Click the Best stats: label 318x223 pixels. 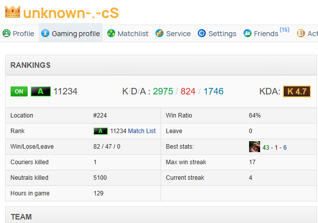point(180,147)
